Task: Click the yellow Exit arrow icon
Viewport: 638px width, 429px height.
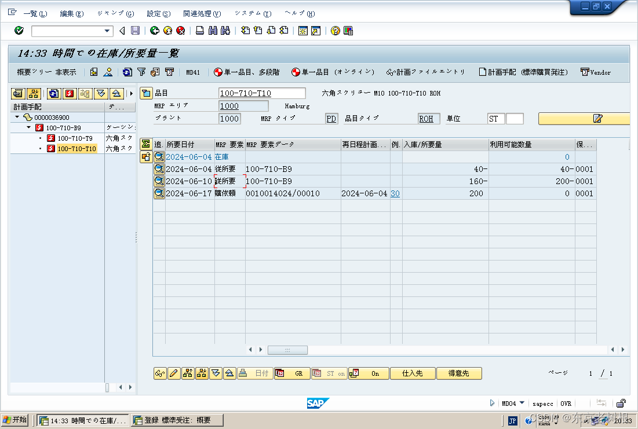Action: [167, 31]
